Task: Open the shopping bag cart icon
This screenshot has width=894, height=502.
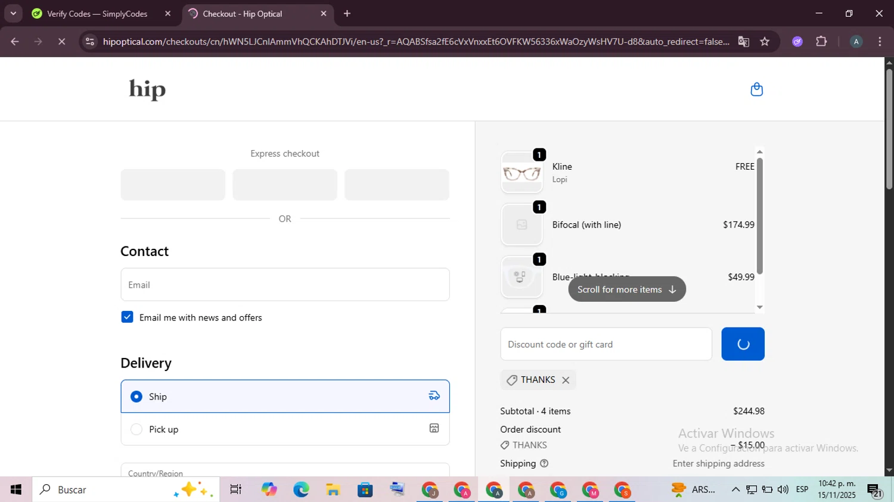Action: click(x=756, y=89)
